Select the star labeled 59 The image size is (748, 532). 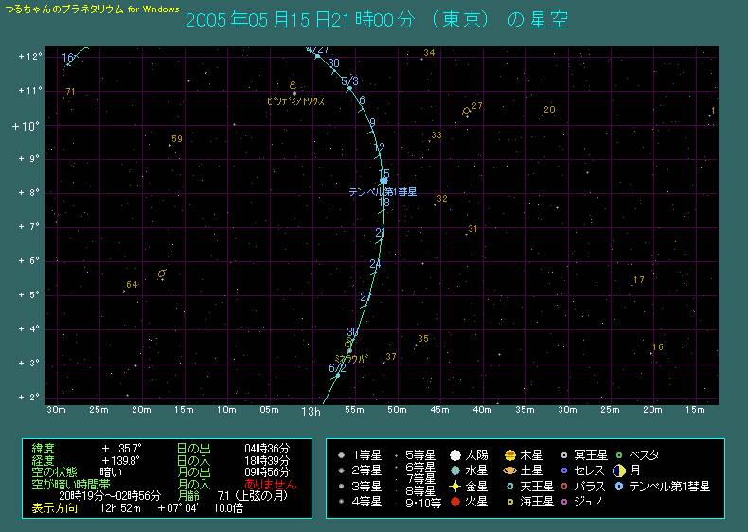pyautogui.click(x=169, y=145)
